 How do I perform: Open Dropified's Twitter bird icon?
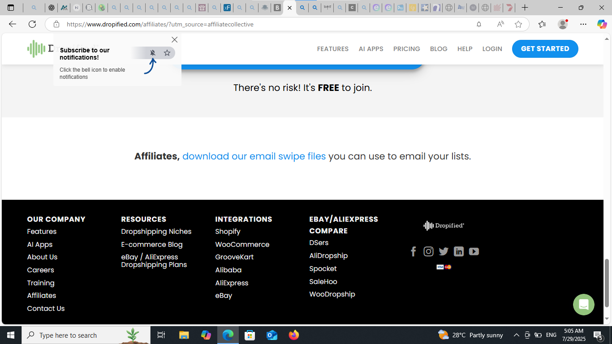point(444,251)
